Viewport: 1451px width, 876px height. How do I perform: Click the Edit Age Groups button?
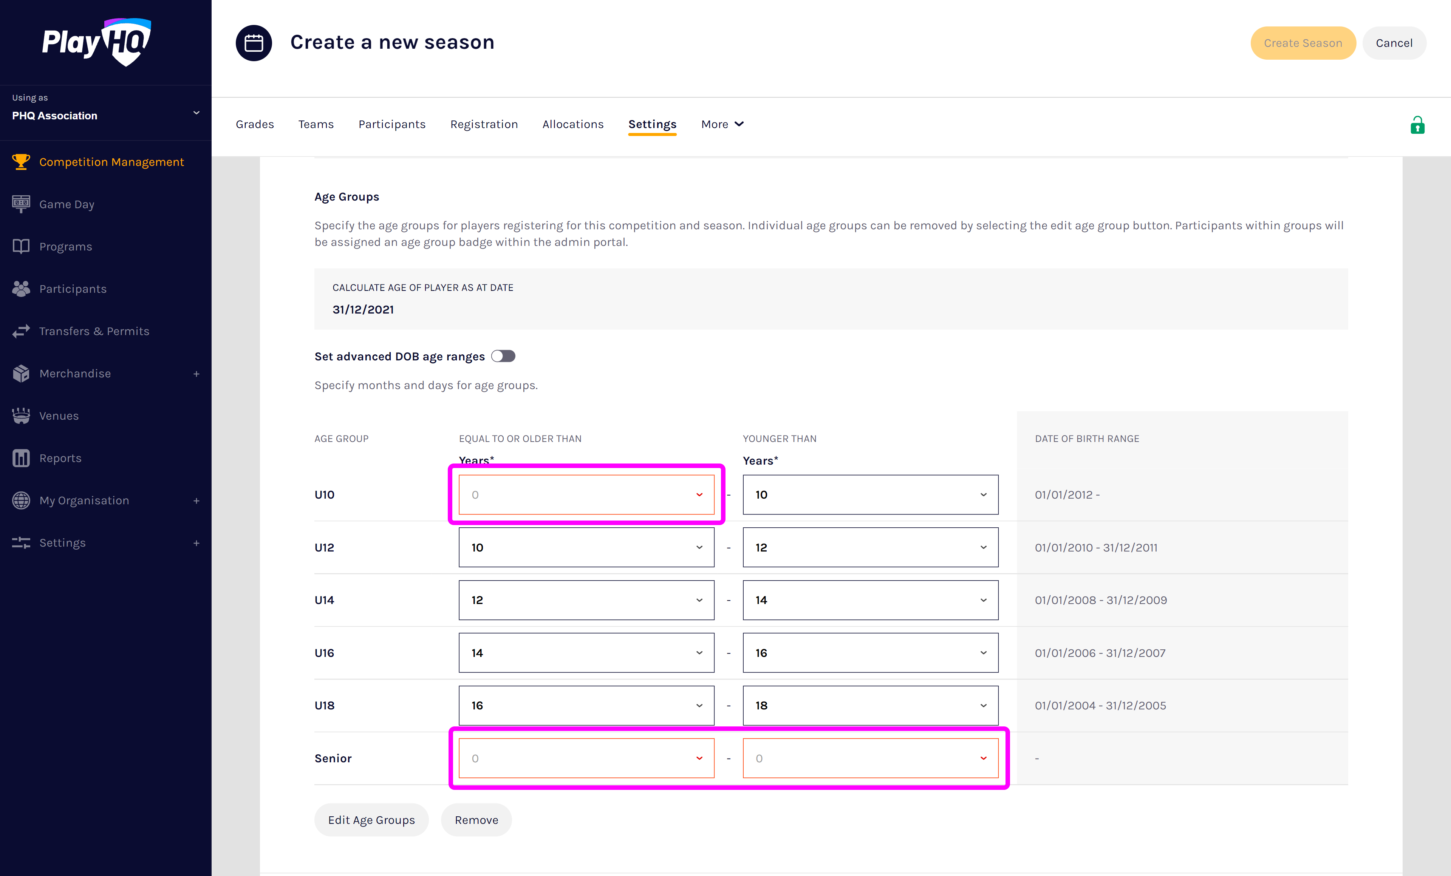[371, 820]
